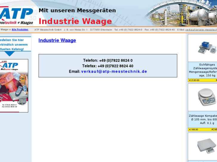This screenshot has height=162, width=217.
Task: Click the J. B. von Weiss Str. 1 text
Action: point(76,30)
